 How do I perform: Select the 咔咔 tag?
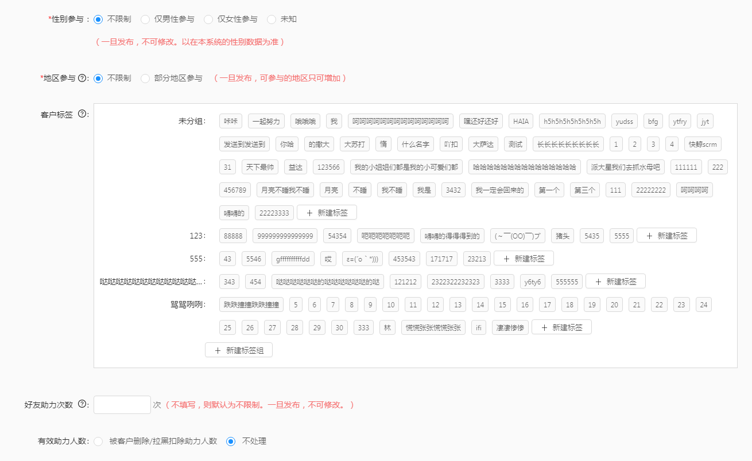(231, 121)
